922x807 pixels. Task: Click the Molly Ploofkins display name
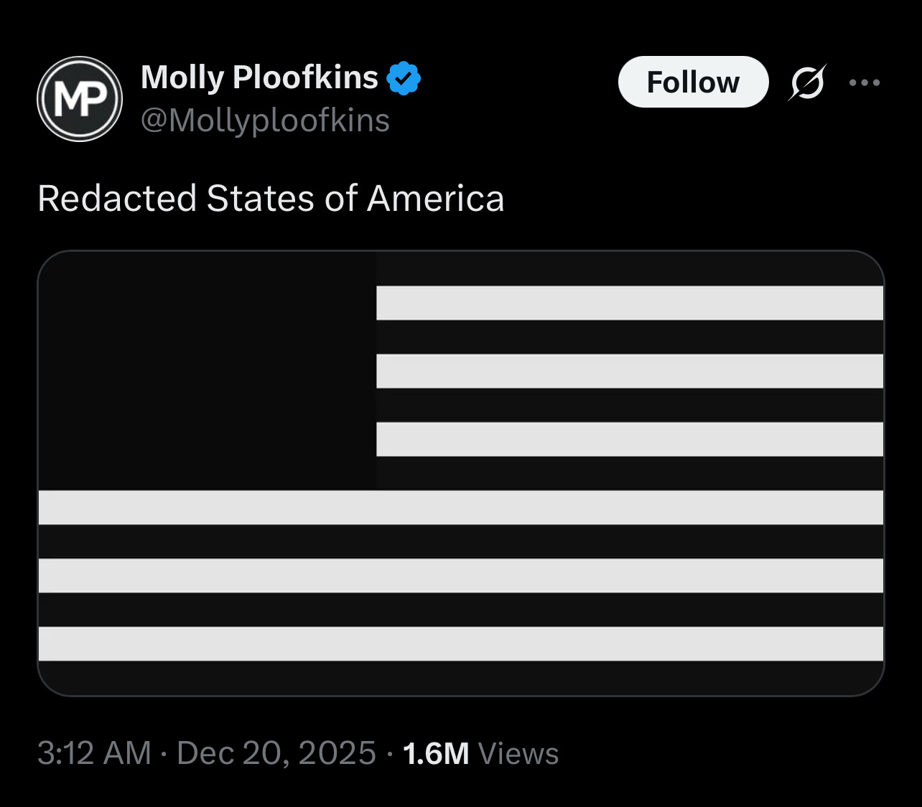[259, 77]
